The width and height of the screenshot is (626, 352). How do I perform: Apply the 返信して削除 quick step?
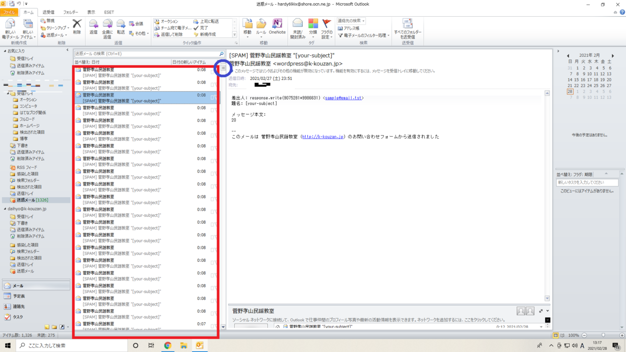click(x=168, y=34)
